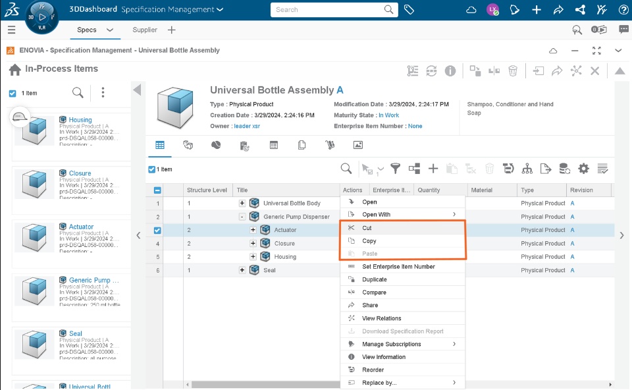Image resolution: width=632 pixels, height=390 pixels.
Task: Click the refresh icon in the header toolbar
Action: click(x=431, y=71)
